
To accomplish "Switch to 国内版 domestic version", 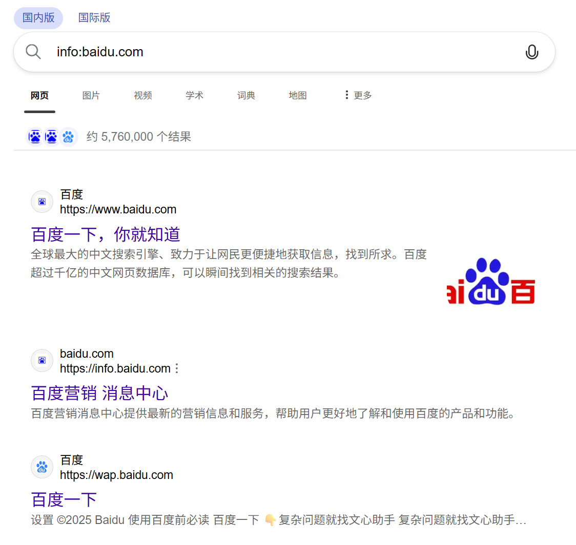I will click(38, 17).
